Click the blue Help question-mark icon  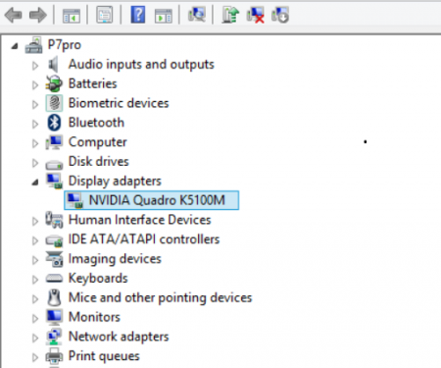tap(138, 15)
